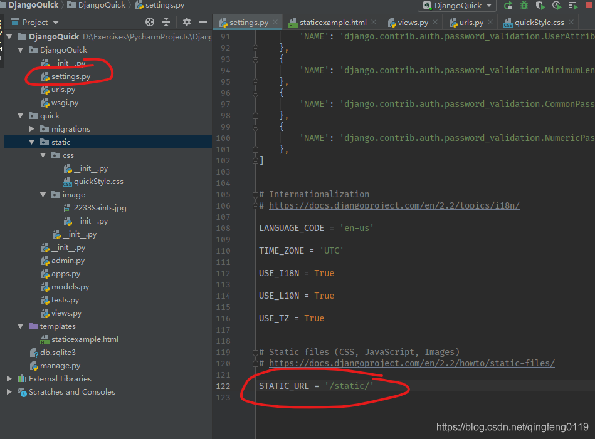Select db.sqlite3 database file
595x439 pixels.
[x=58, y=352]
